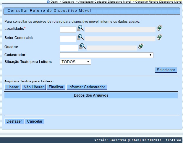
Task: Click the Liberar button
Action: [13, 87]
